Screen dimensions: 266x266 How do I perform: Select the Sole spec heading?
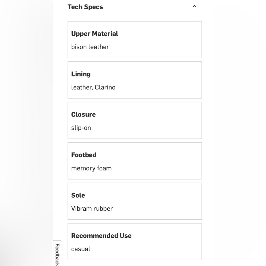(78, 195)
